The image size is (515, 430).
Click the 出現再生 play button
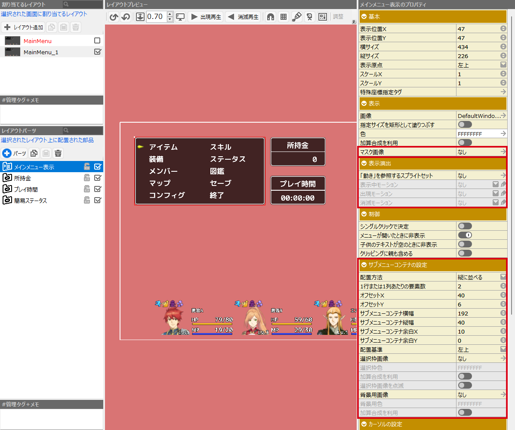pyautogui.click(x=206, y=17)
